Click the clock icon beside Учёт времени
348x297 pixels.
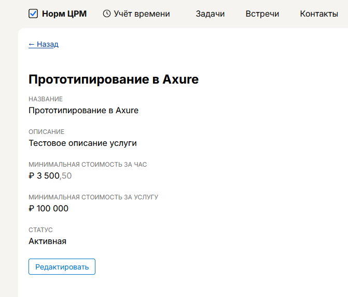[x=107, y=14]
